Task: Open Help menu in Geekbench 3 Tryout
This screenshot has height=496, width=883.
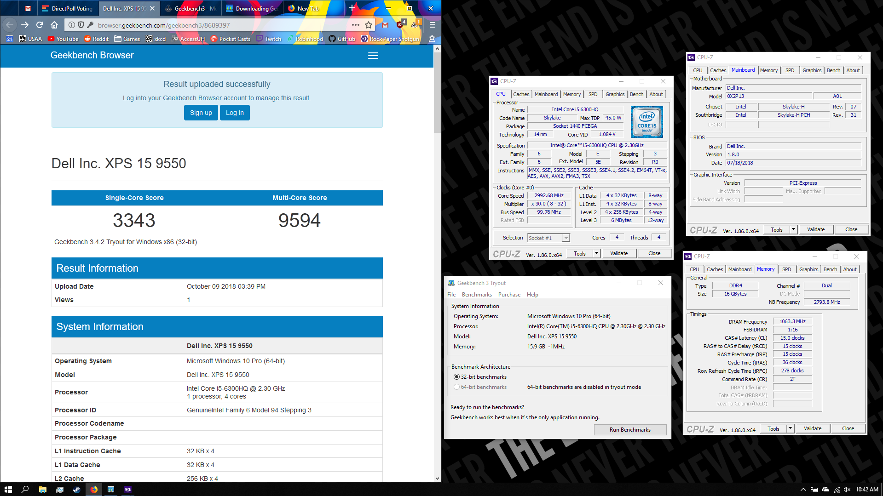Action: point(532,295)
